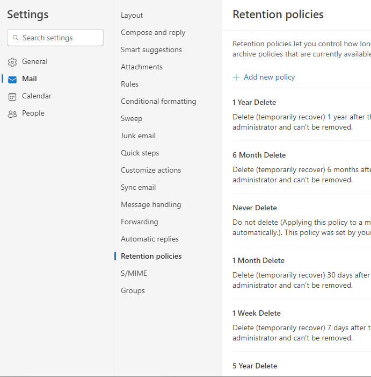This screenshot has height=377, width=371.
Task: Click the Calendar icon
Action: [x=12, y=97]
